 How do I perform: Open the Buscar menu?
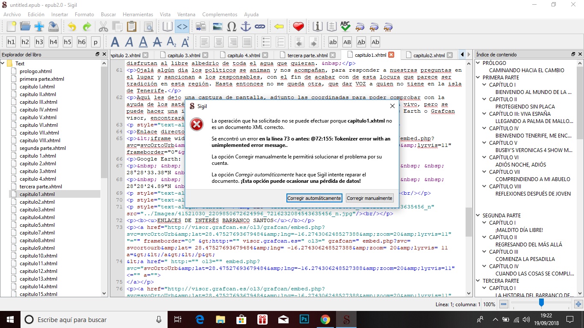[108, 14]
